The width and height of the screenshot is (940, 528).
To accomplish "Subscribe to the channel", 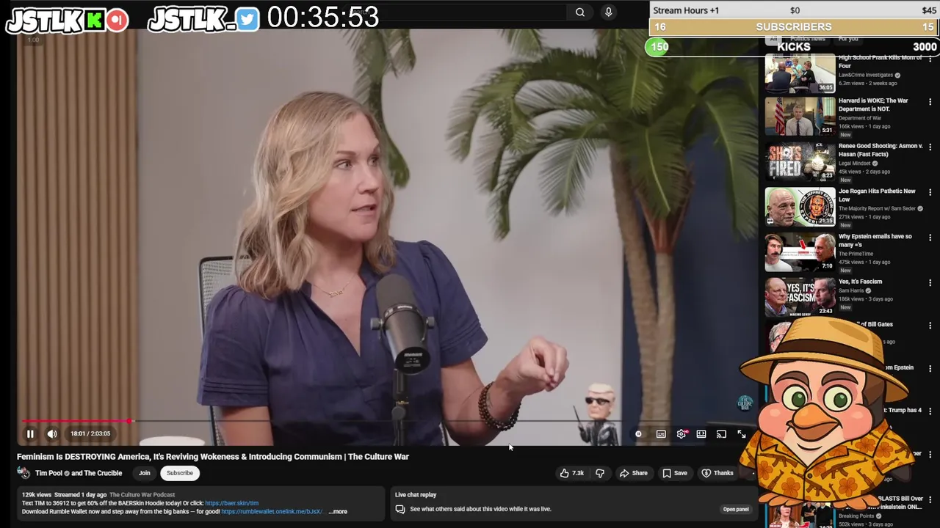I will (x=179, y=473).
